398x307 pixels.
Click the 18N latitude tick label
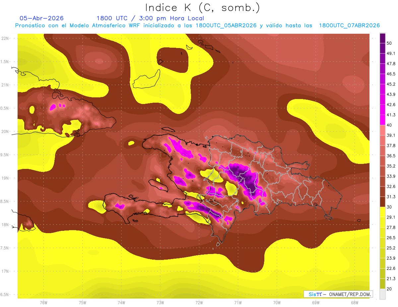5,225
